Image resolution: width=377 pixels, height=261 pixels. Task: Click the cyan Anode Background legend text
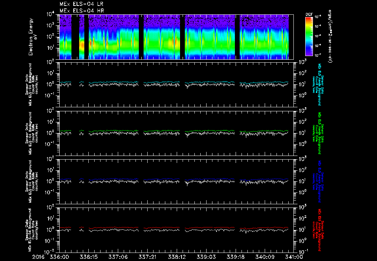click(318, 84)
